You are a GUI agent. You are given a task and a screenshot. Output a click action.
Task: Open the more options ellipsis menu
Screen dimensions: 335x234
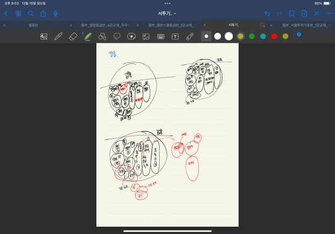329,14
